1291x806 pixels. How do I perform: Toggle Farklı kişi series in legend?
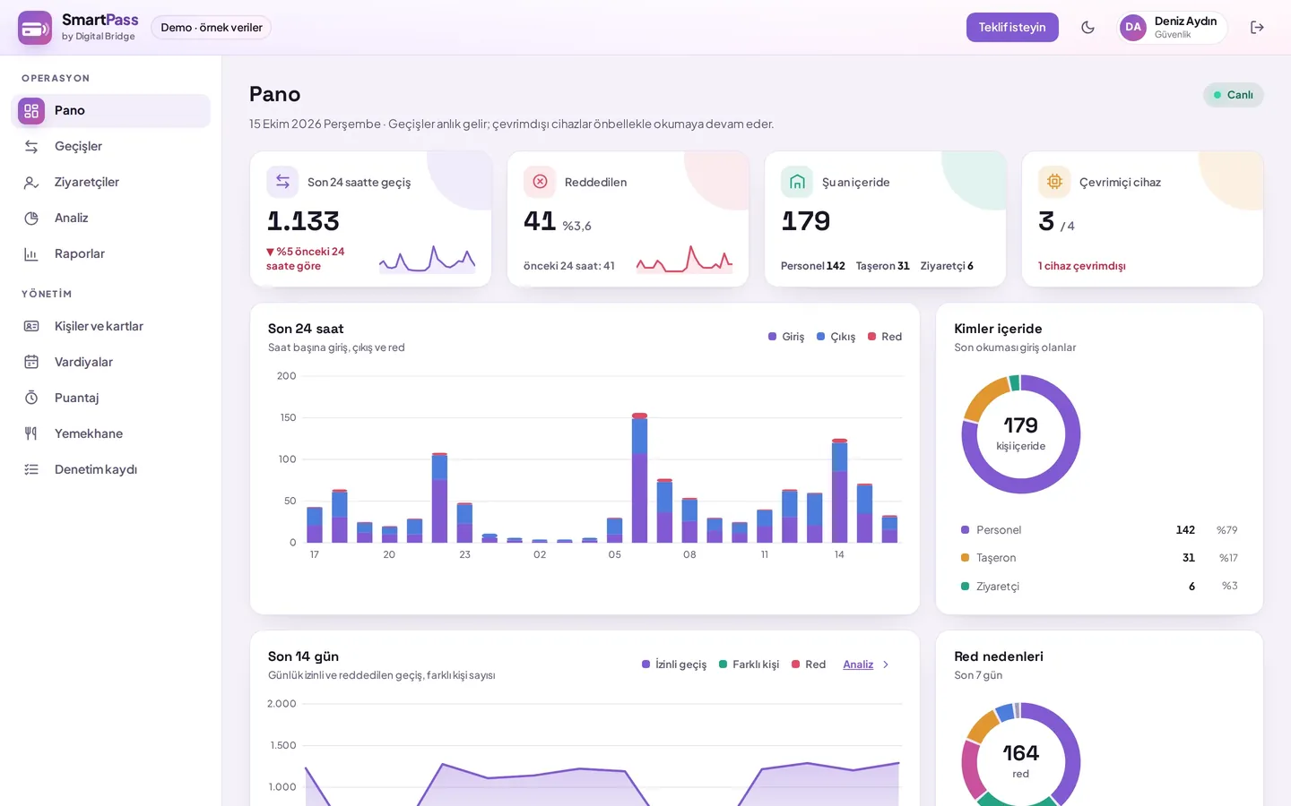749,665
